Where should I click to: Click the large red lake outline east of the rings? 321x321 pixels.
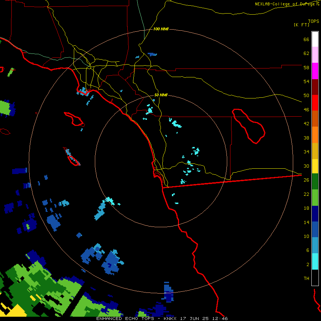tap(248, 126)
